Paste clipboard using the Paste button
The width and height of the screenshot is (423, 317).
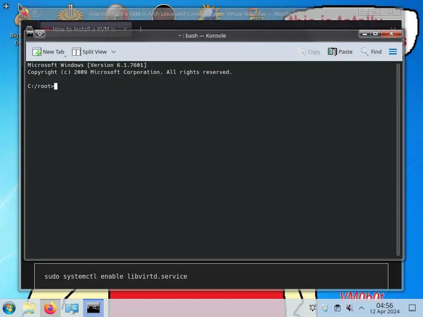click(340, 52)
